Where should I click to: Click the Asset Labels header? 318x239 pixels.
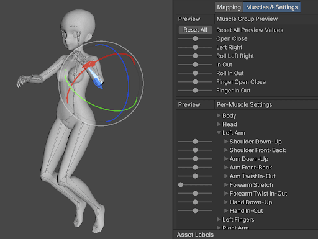(x=195, y=235)
